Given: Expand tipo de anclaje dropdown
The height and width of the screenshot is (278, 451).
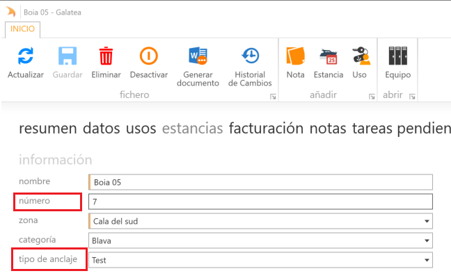Looking at the screenshot, I should click(x=426, y=261).
